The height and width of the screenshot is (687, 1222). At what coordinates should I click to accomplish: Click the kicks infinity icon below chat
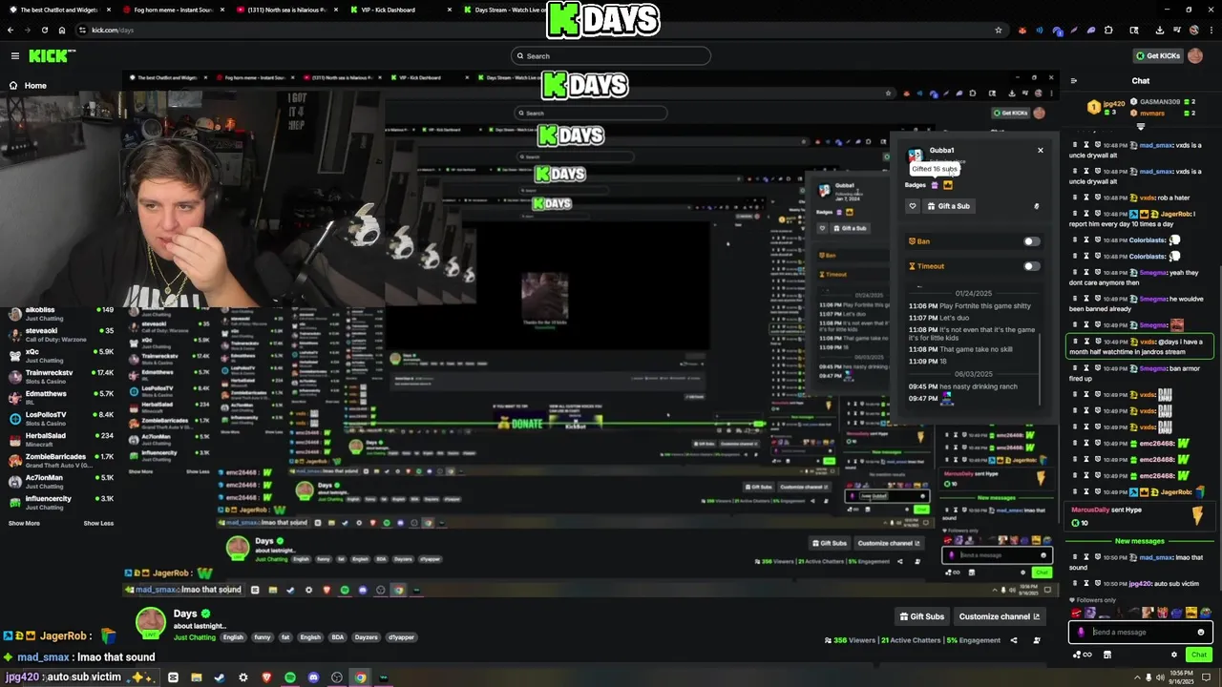(1083, 655)
